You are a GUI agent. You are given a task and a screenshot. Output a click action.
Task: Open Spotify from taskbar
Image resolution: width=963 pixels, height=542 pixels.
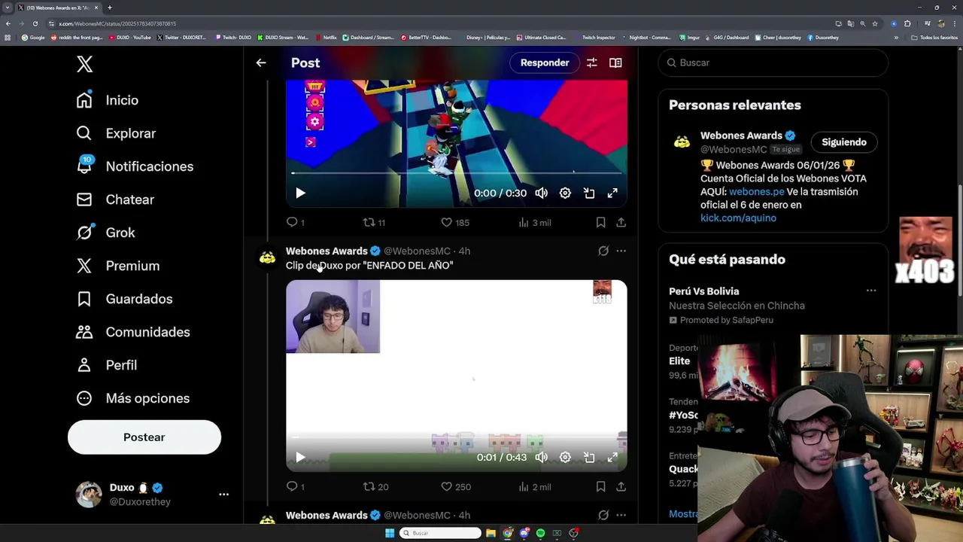pyautogui.click(x=540, y=533)
